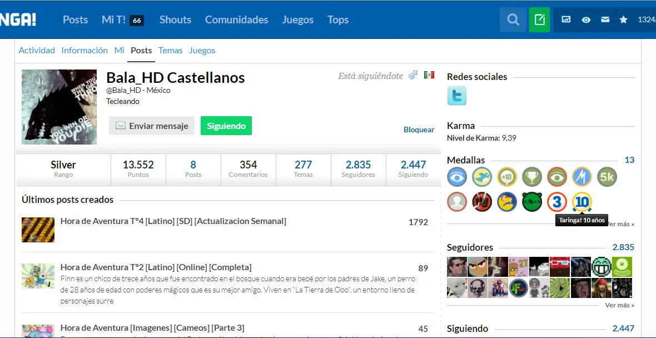Image resolution: width=656 pixels, height=338 pixels.
Task: Click the +10 medal
Action: (x=507, y=177)
